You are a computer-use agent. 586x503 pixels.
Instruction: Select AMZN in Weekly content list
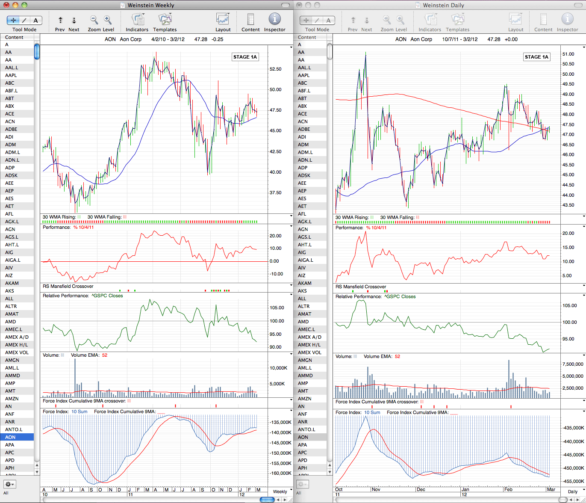pyautogui.click(x=17, y=399)
